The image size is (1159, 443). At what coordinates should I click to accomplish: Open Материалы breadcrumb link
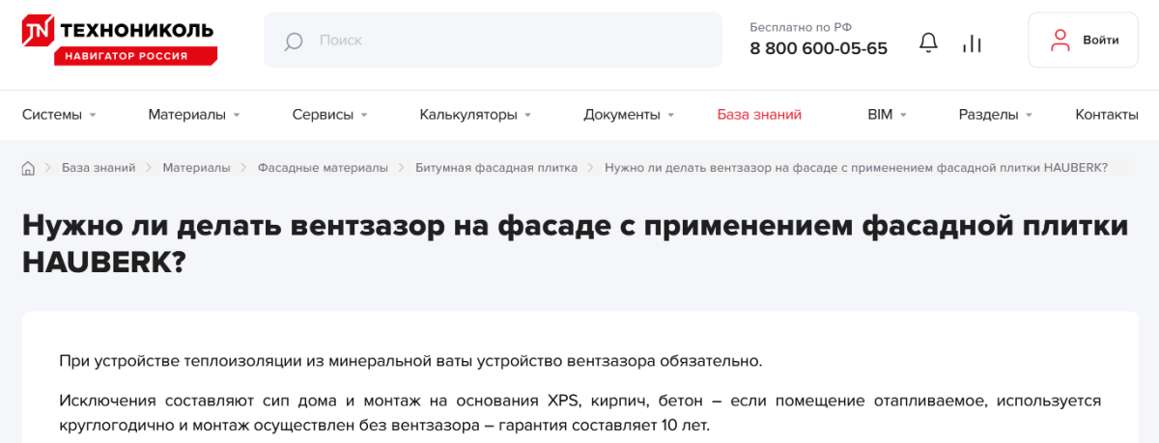coord(196,168)
